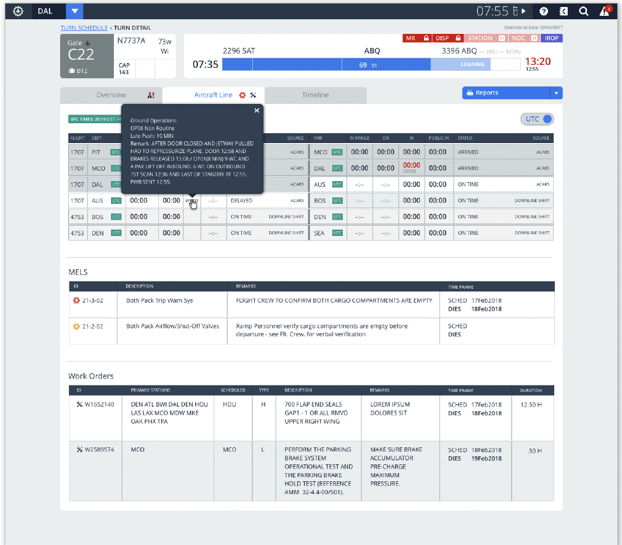Open the contacts book icon
This screenshot has height=545, width=622.
563,11
